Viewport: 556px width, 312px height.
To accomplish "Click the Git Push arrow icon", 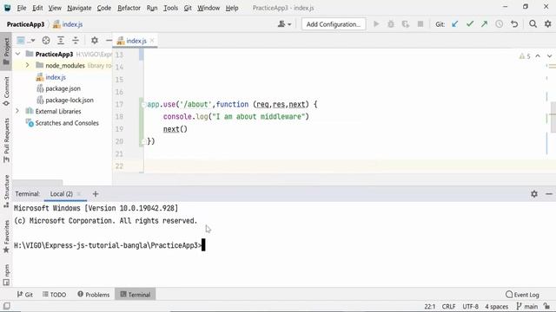I will tap(485, 24).
